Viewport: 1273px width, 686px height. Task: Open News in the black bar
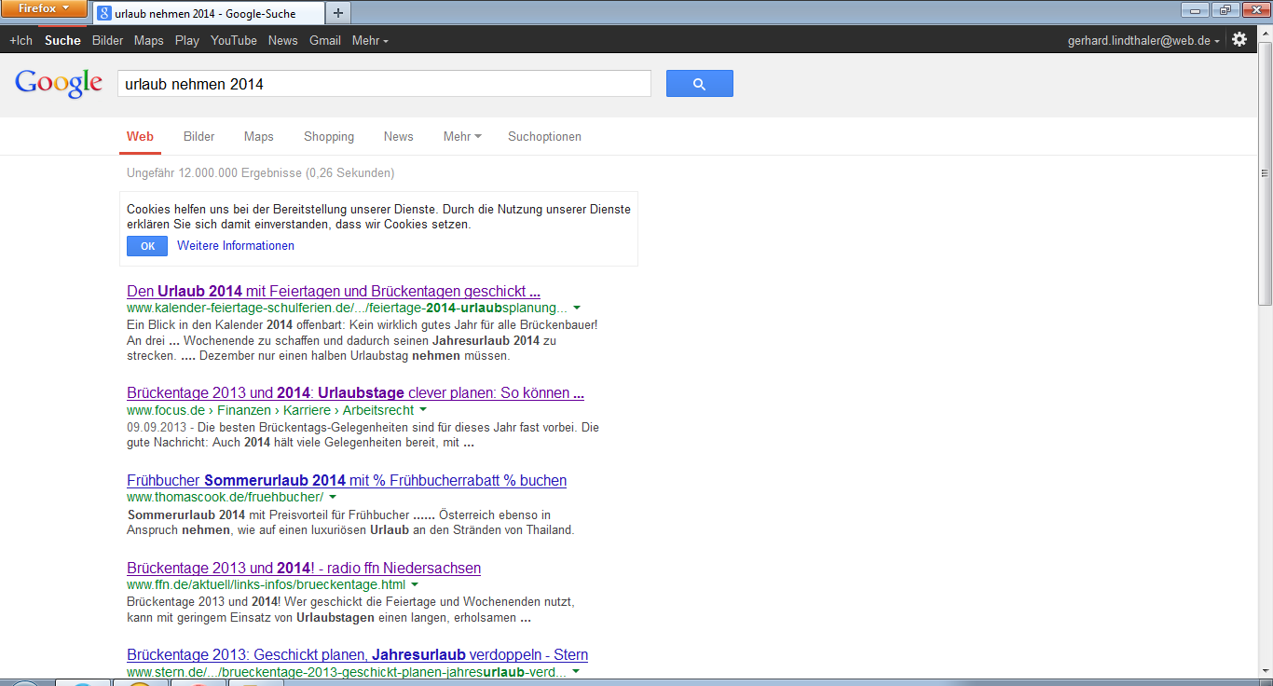click(283, 40)
